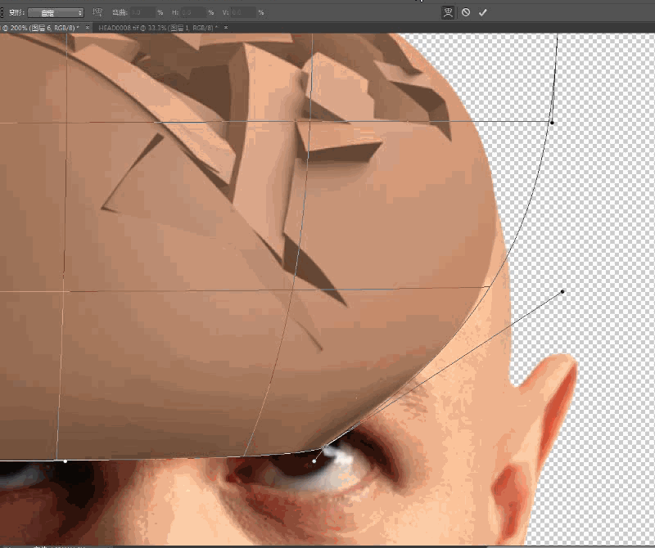Switch to the HEAD0008.tif document tab
The height and width of the screenshot is (548, 655).
click(158, 28)
